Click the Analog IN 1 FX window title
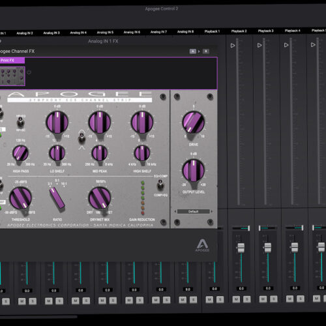The image size is (326, 326). point(103,41)
